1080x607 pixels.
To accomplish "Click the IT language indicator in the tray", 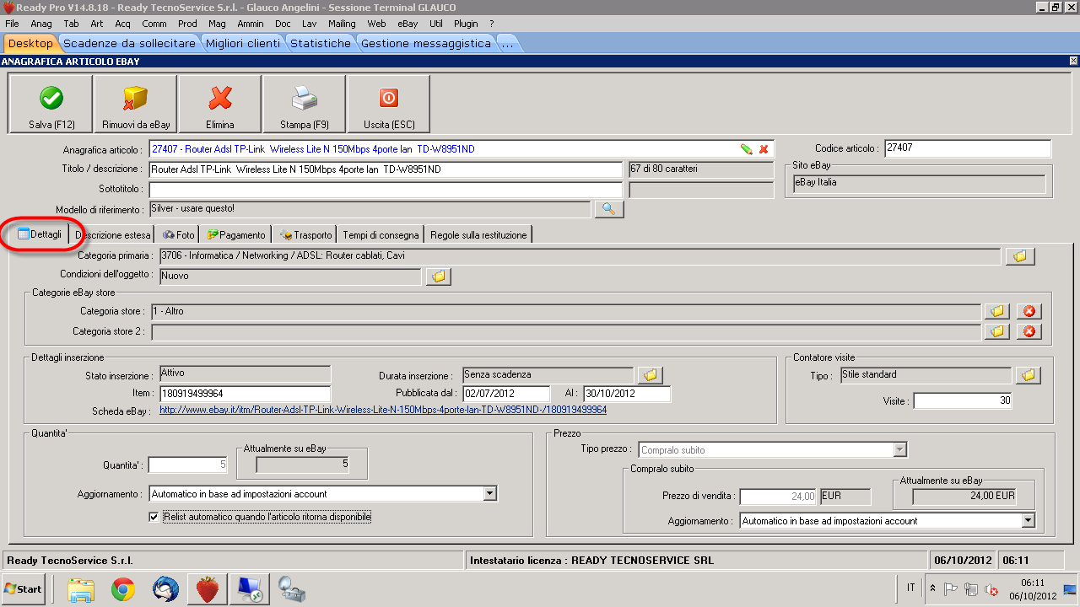I will click(910, 588).
